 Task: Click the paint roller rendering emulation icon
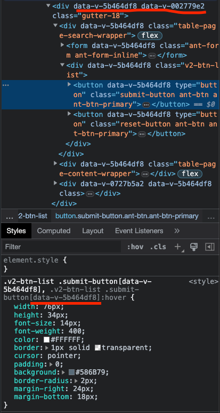194,247
